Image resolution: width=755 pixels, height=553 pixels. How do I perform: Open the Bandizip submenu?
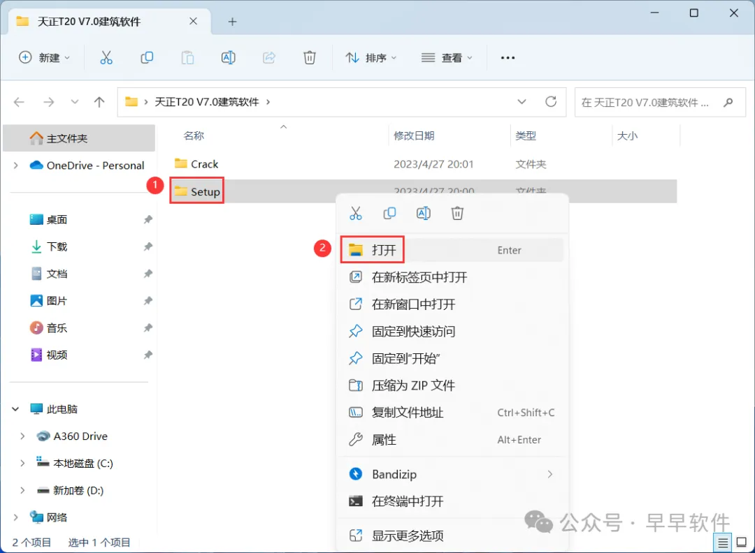(452, 474)
